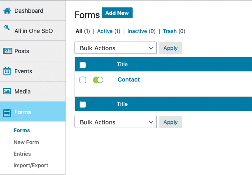Toggle the Contact form active switch
The image size is (252, 175).
(x=98, y=80)
